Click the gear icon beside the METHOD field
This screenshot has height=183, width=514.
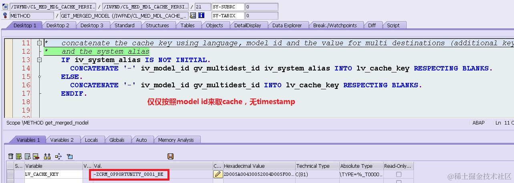pyautogui.click(x=5, y=16)
